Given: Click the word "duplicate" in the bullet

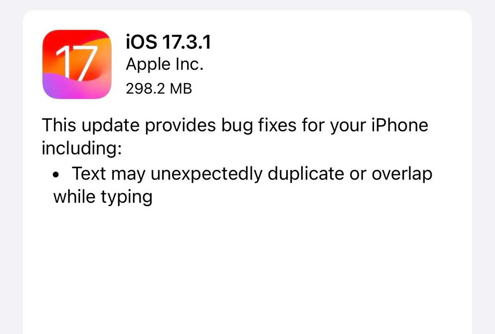Looking at the screenshot, I should (306, 174).
